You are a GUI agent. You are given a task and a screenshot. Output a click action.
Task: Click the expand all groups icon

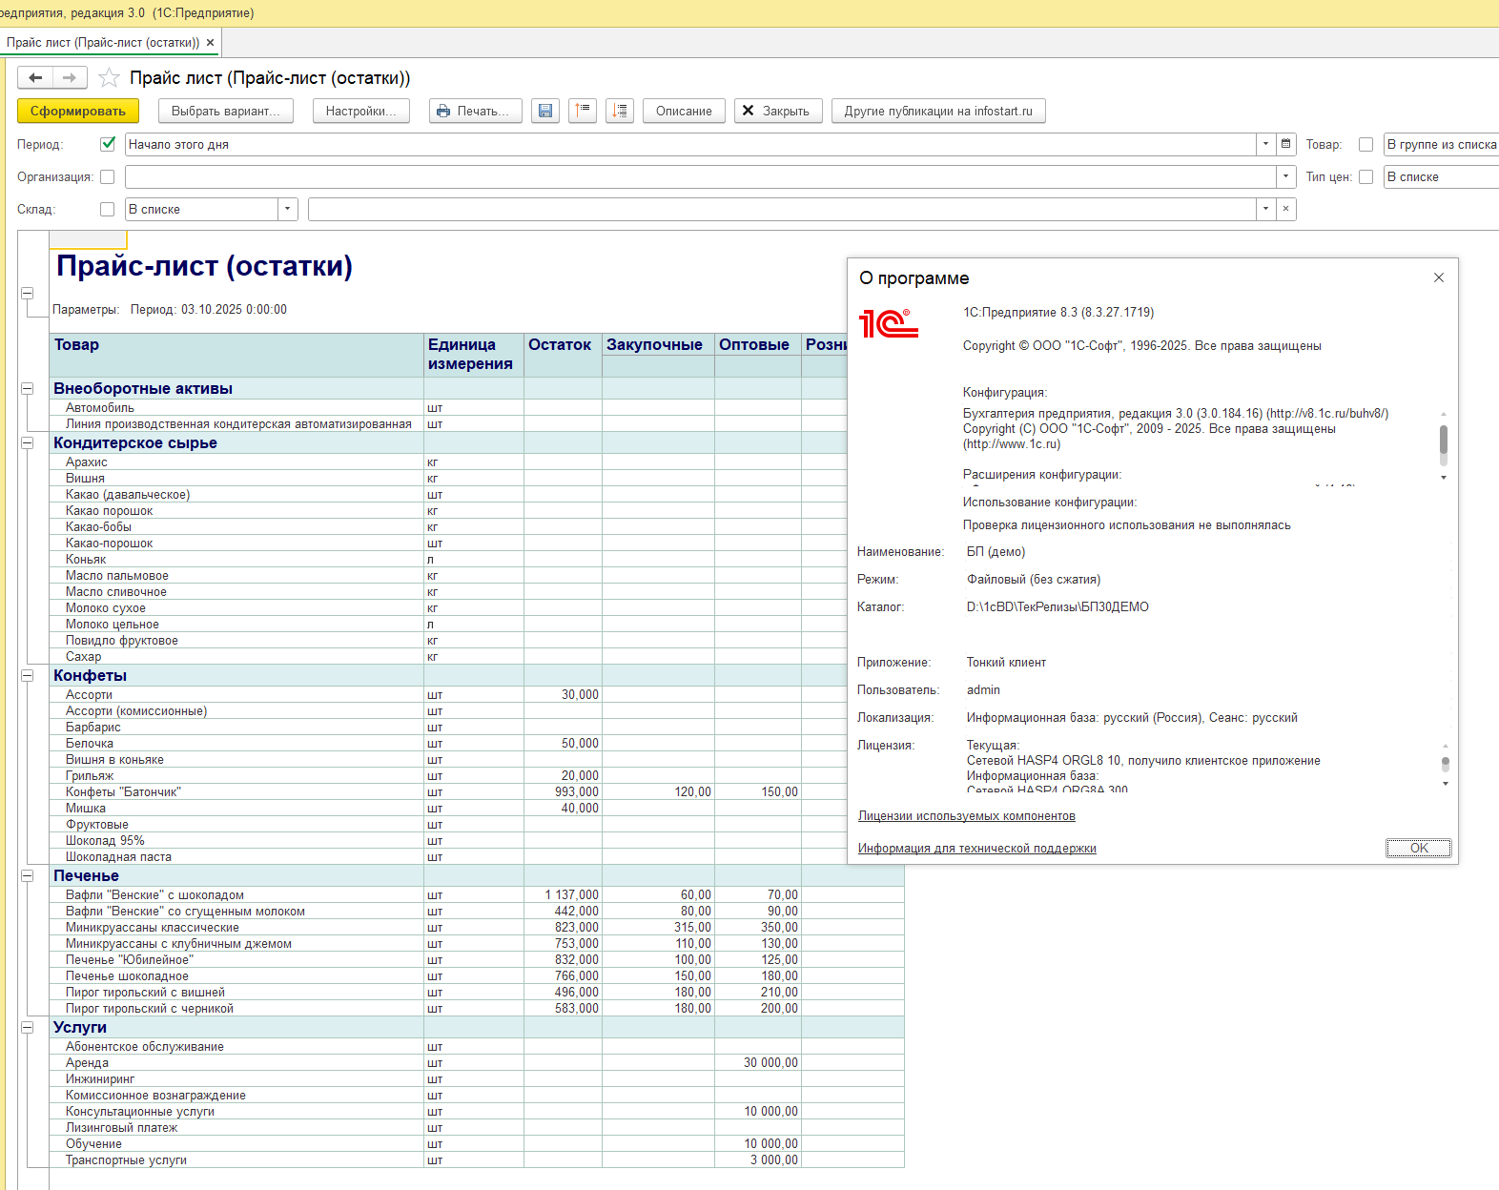coord(620,111)
